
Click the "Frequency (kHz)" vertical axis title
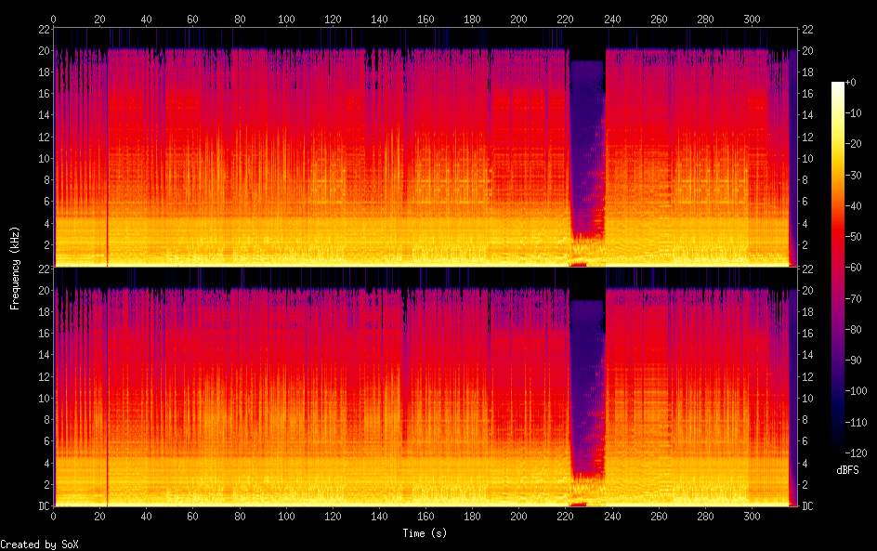15,268
